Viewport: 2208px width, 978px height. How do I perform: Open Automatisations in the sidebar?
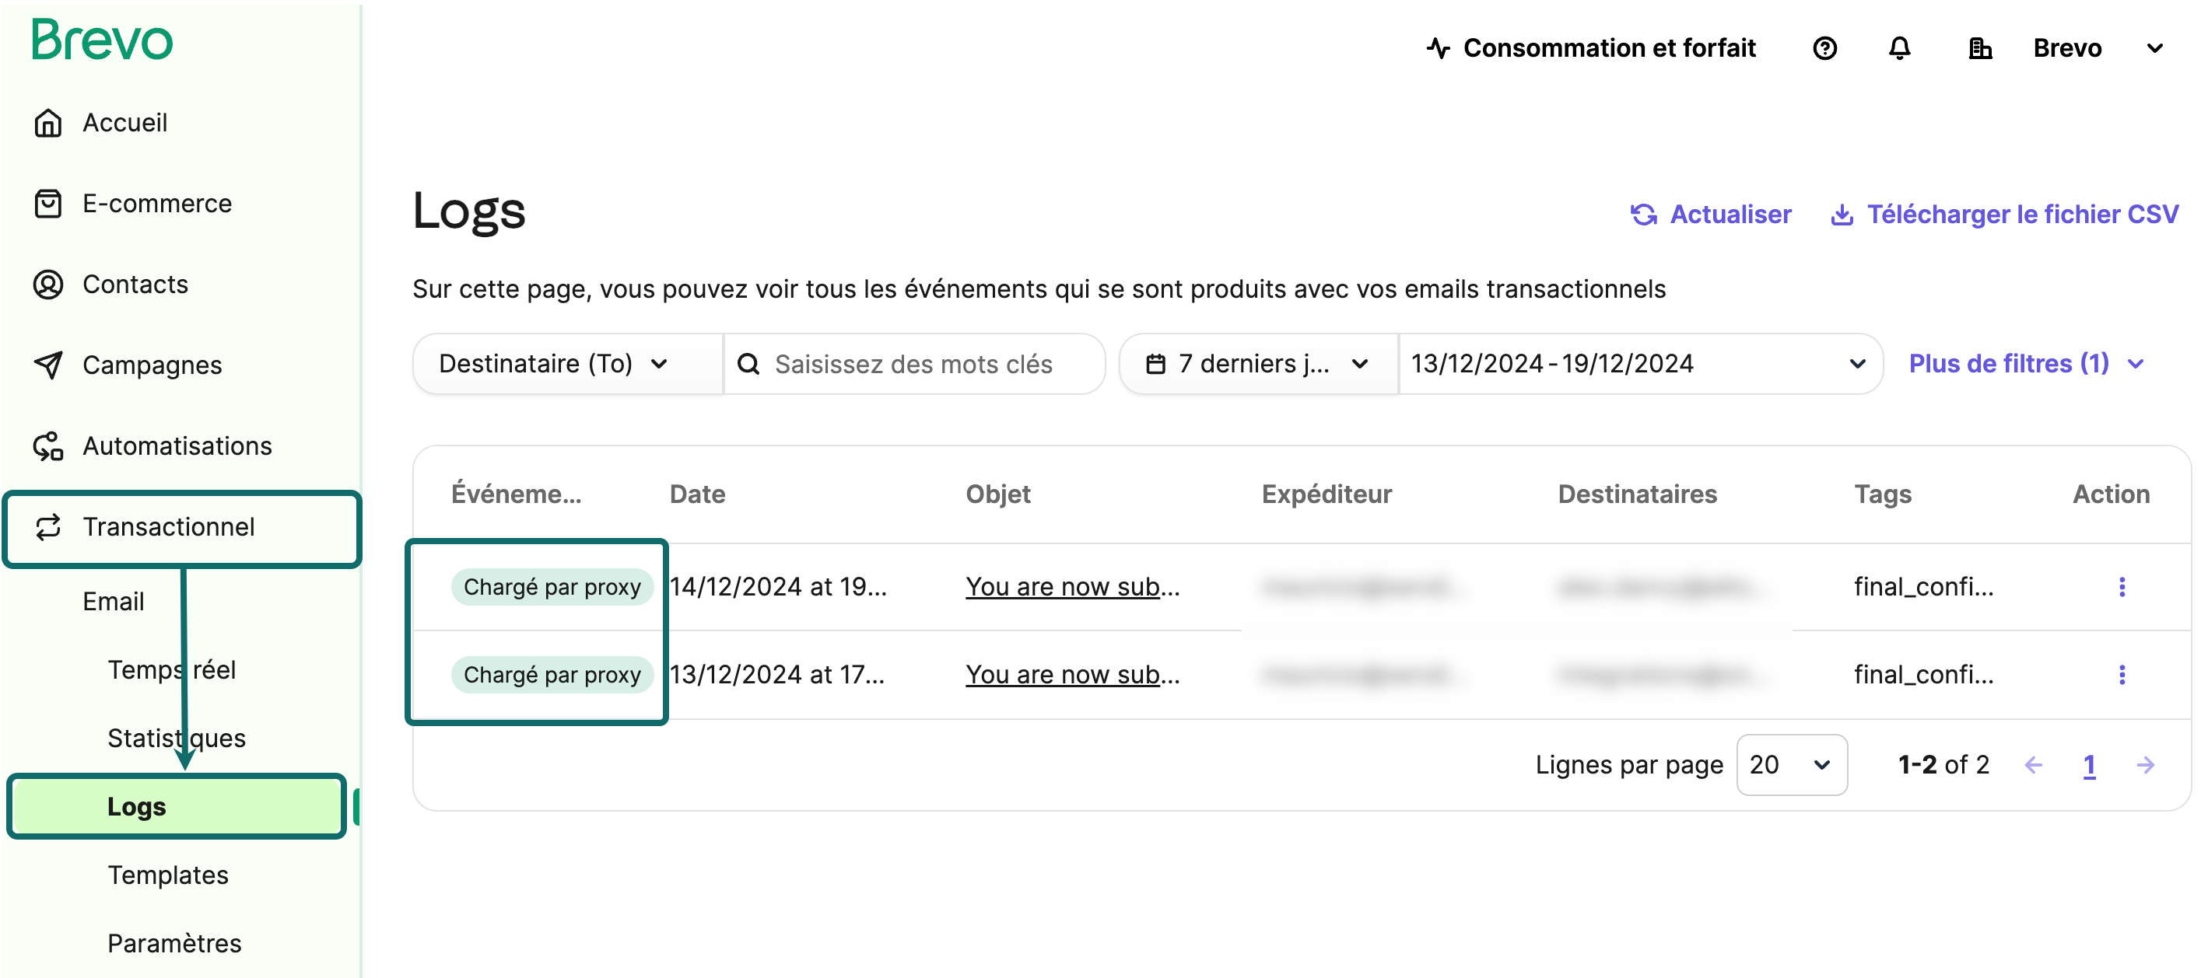tap(177, 446)
